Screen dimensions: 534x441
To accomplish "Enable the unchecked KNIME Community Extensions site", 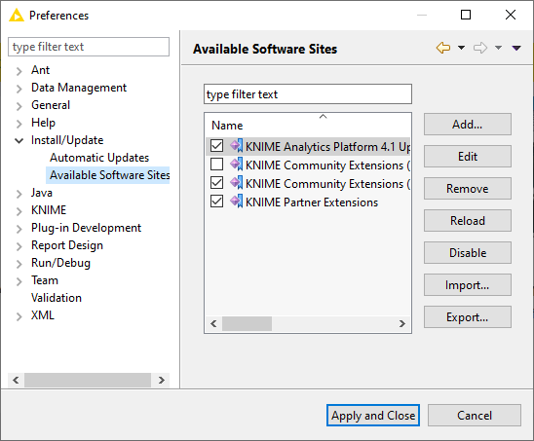I will (x=216, y=164).
